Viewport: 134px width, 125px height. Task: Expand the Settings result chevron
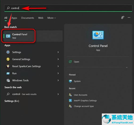coord(58,52)
